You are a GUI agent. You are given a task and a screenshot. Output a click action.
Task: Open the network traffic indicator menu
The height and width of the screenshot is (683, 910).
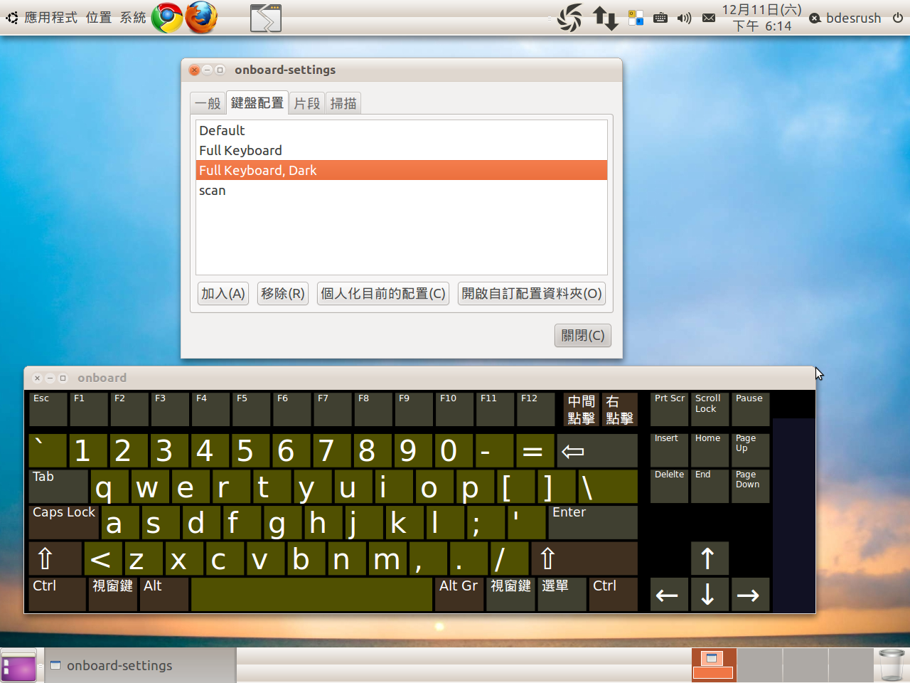pos(605,18)
